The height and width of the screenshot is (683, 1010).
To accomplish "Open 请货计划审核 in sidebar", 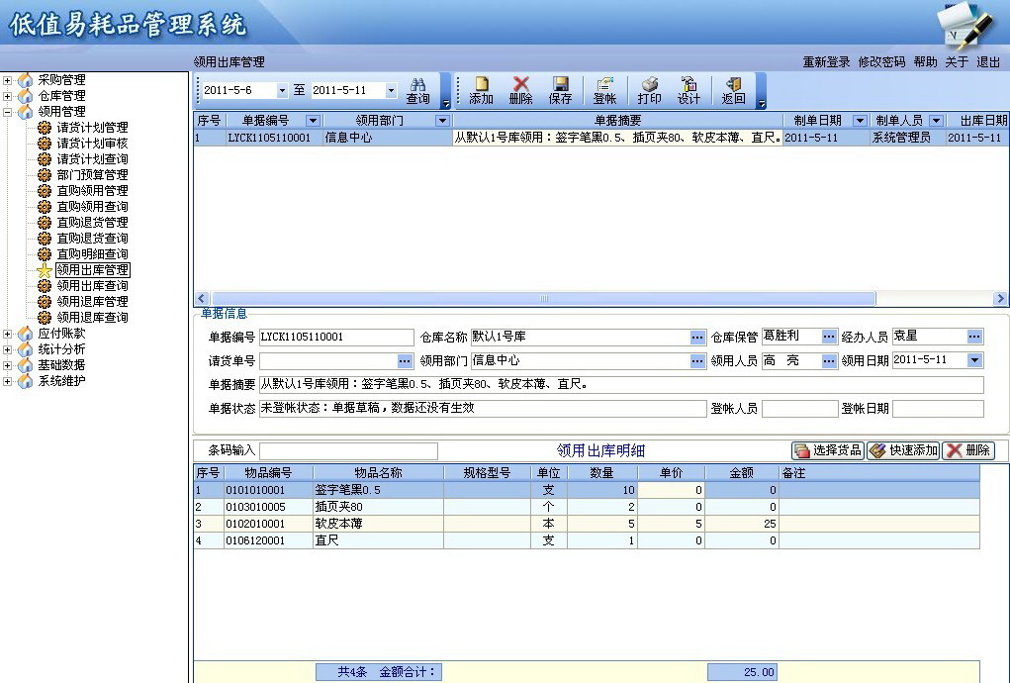I will (x=92, y=144).
